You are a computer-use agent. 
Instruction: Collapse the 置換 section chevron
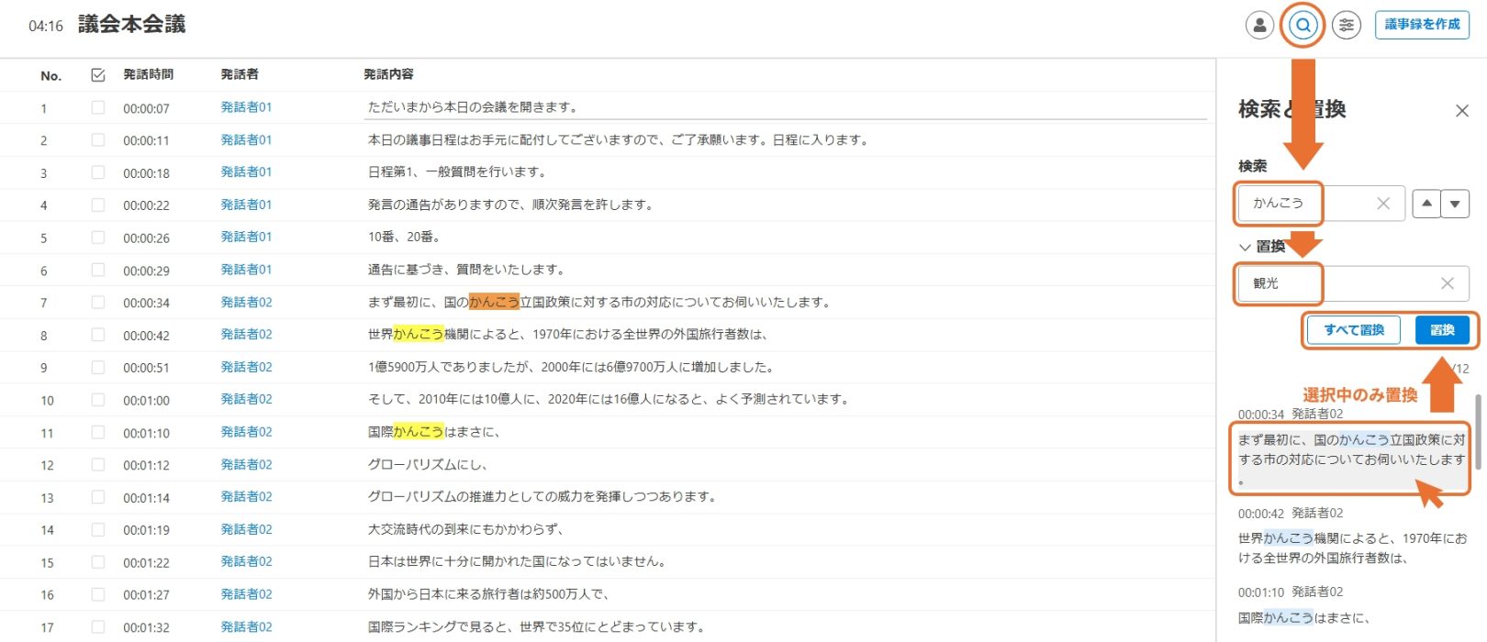(1245, 247)
